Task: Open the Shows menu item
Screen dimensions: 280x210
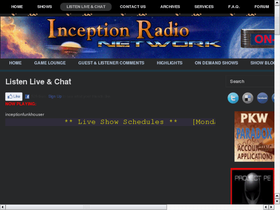Action: [44, 7]
